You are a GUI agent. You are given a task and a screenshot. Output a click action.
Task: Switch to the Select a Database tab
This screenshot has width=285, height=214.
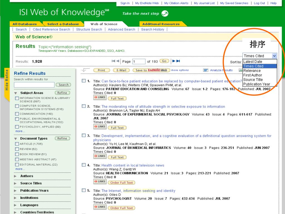(x=63, y=24)
